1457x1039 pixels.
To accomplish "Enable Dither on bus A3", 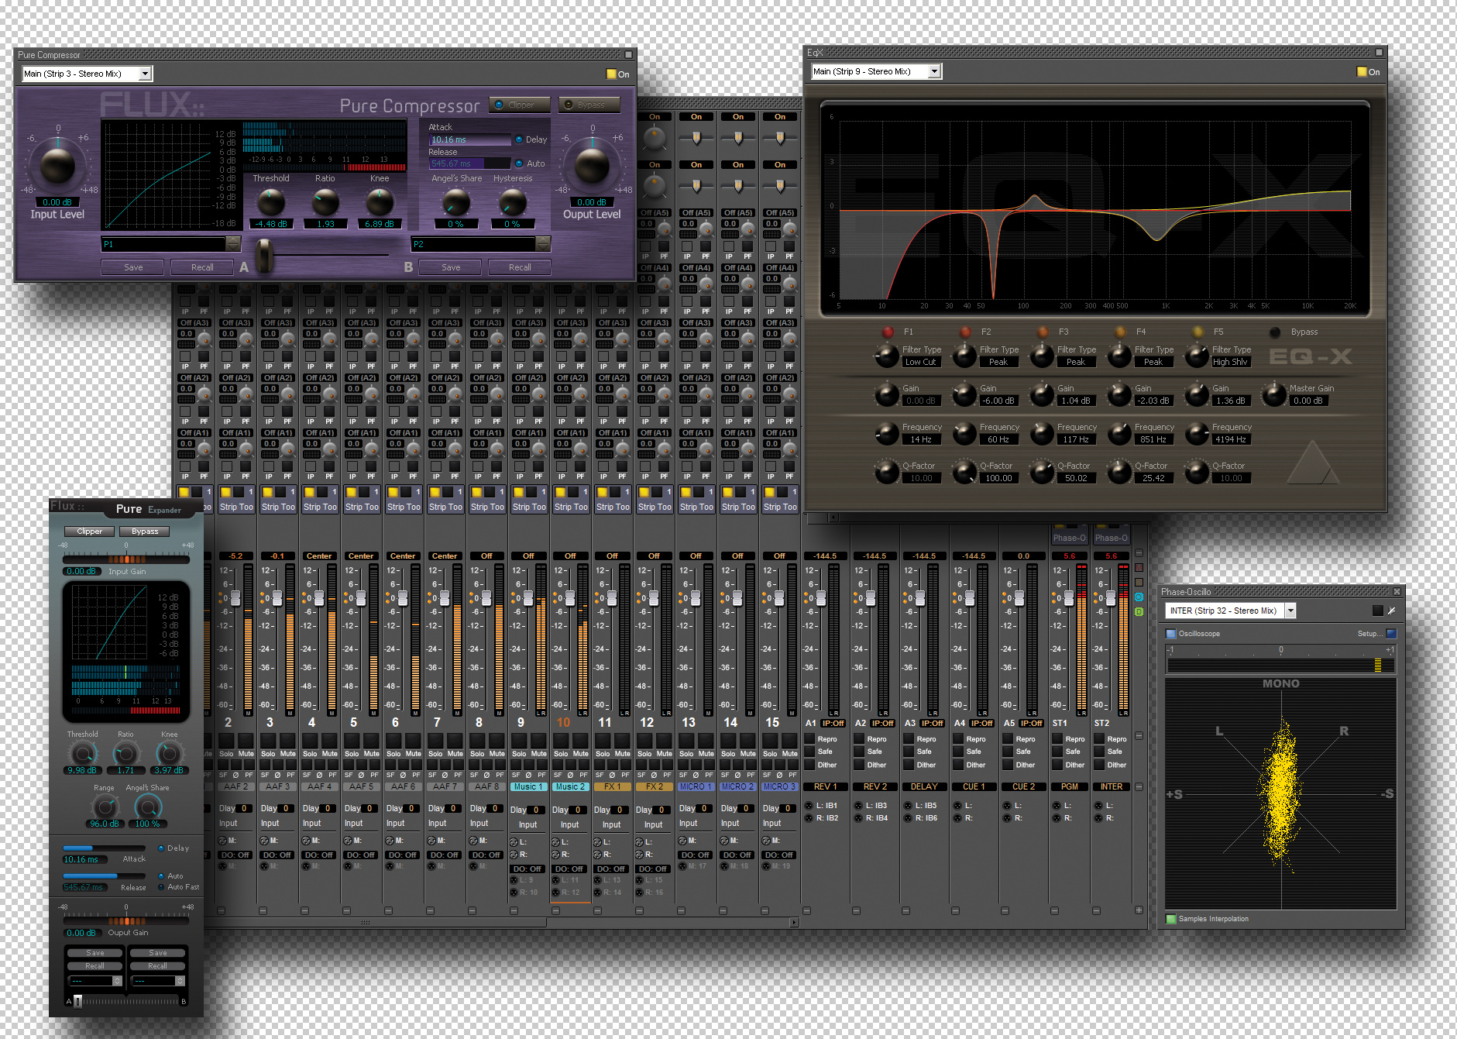I will click(909, 765).
